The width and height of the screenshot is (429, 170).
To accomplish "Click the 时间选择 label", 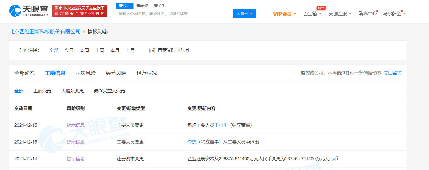I will click(29, 50).
